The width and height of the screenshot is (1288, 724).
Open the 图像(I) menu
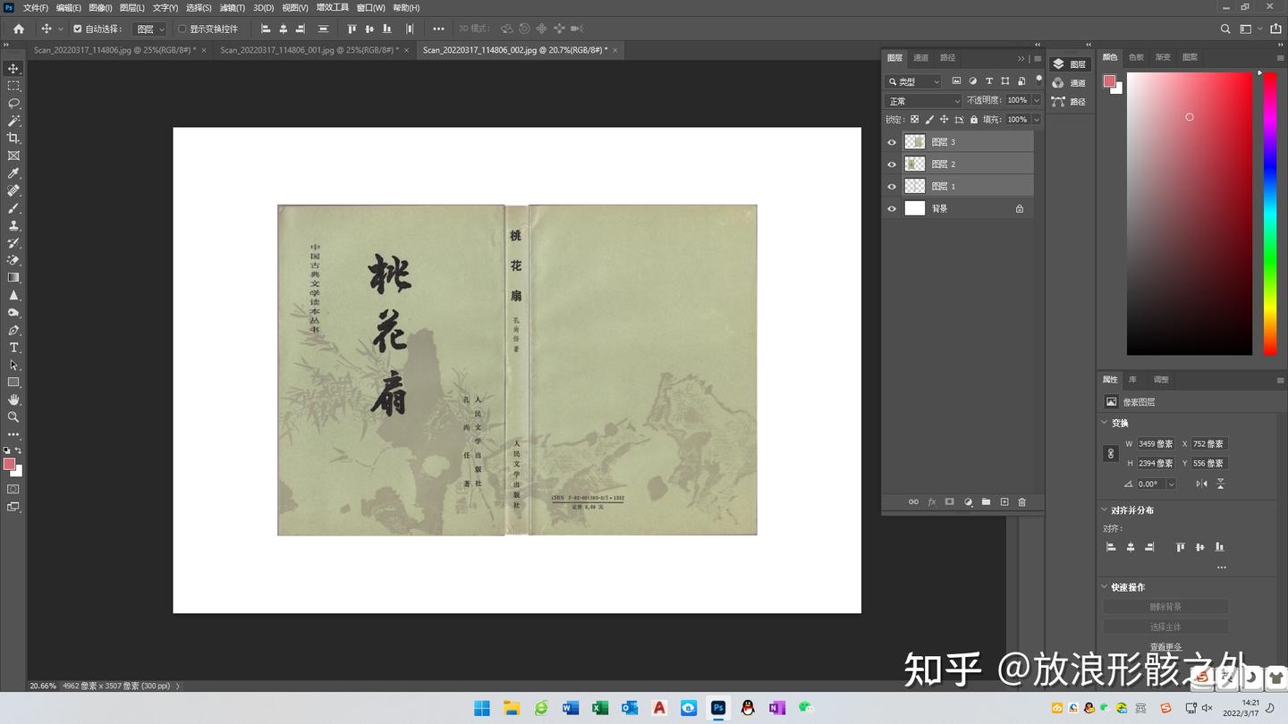(x=100, y=8)
